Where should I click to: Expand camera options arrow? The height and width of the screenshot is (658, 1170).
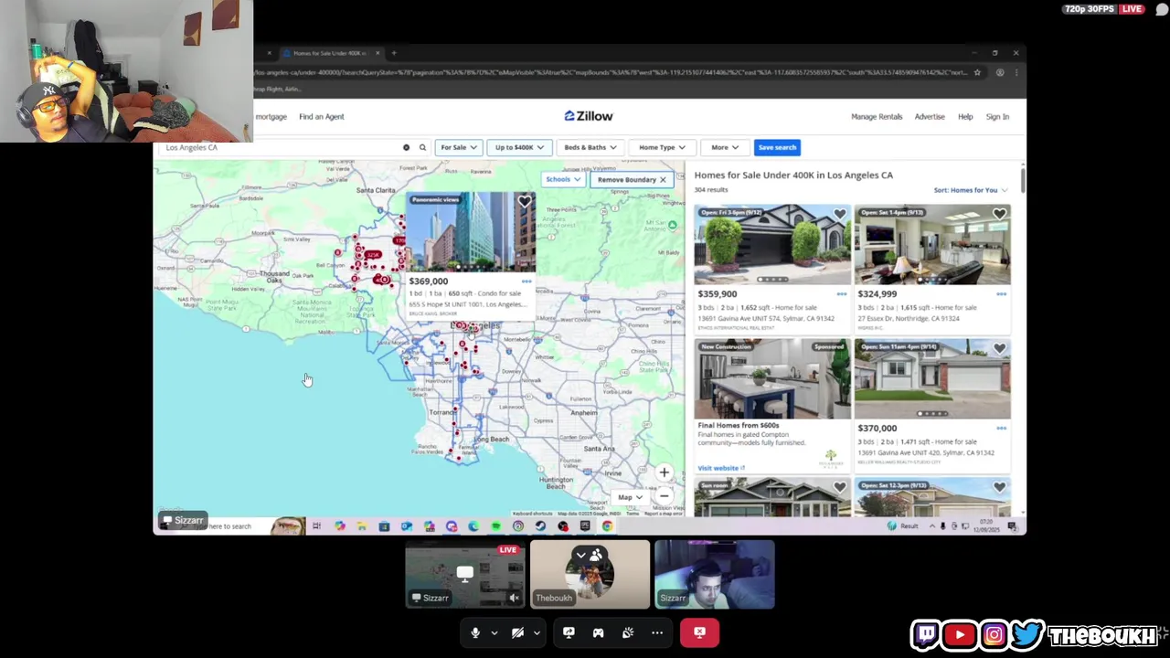click(537, 632)
